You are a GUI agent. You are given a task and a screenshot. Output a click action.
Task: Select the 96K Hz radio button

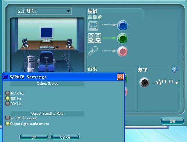(x=7, y=104)
